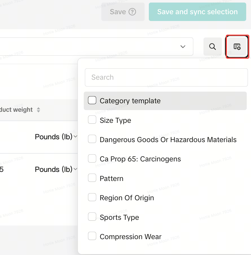Open the Pounds (lb) dropdown beside value 5
This screenshot has height=255, width=251.
56,169
